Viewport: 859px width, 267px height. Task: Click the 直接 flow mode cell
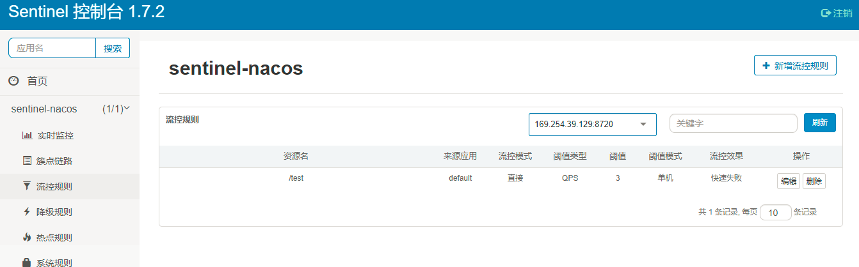[x=515, y=178]
